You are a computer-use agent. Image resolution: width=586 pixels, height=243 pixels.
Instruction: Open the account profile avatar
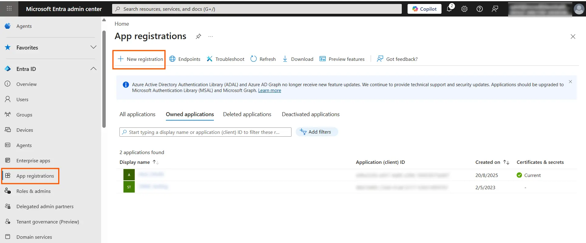click(579, 9)
